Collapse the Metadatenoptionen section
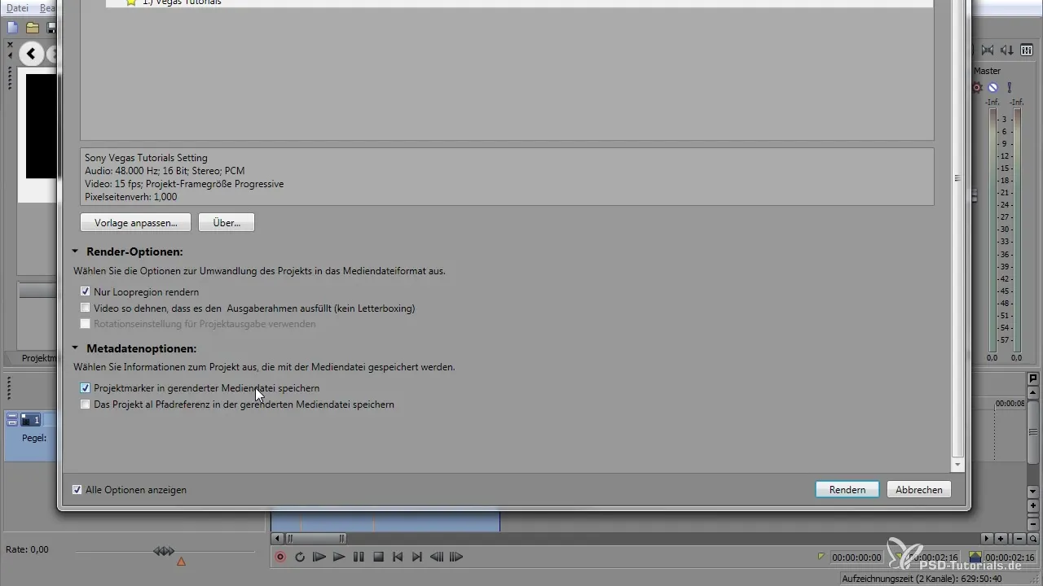1043x586 pixels. coord(75,349)
